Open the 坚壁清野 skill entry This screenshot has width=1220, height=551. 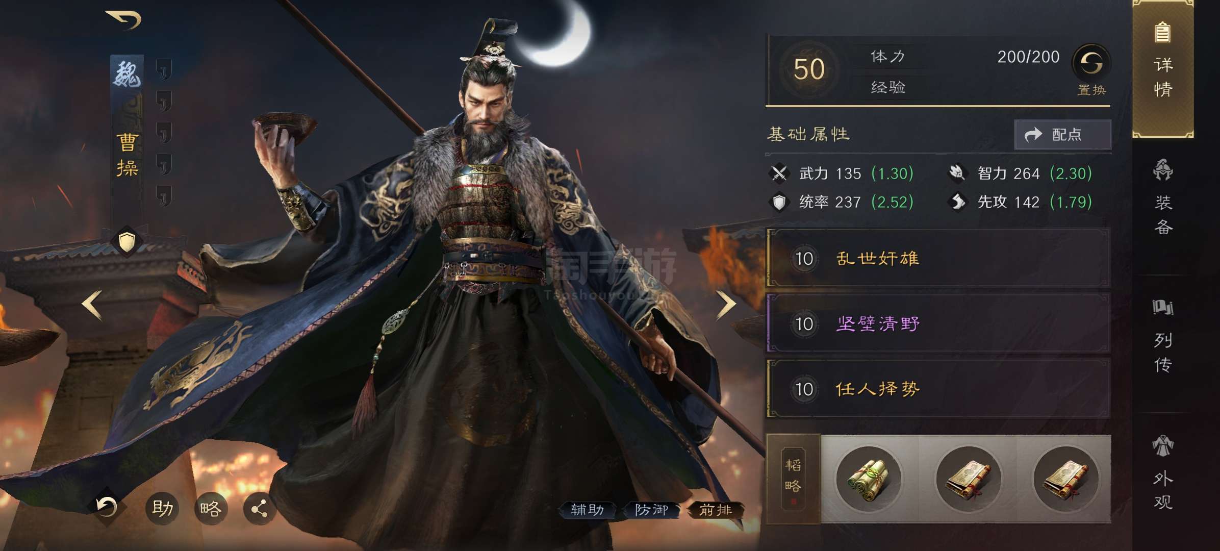pos(938,323)
